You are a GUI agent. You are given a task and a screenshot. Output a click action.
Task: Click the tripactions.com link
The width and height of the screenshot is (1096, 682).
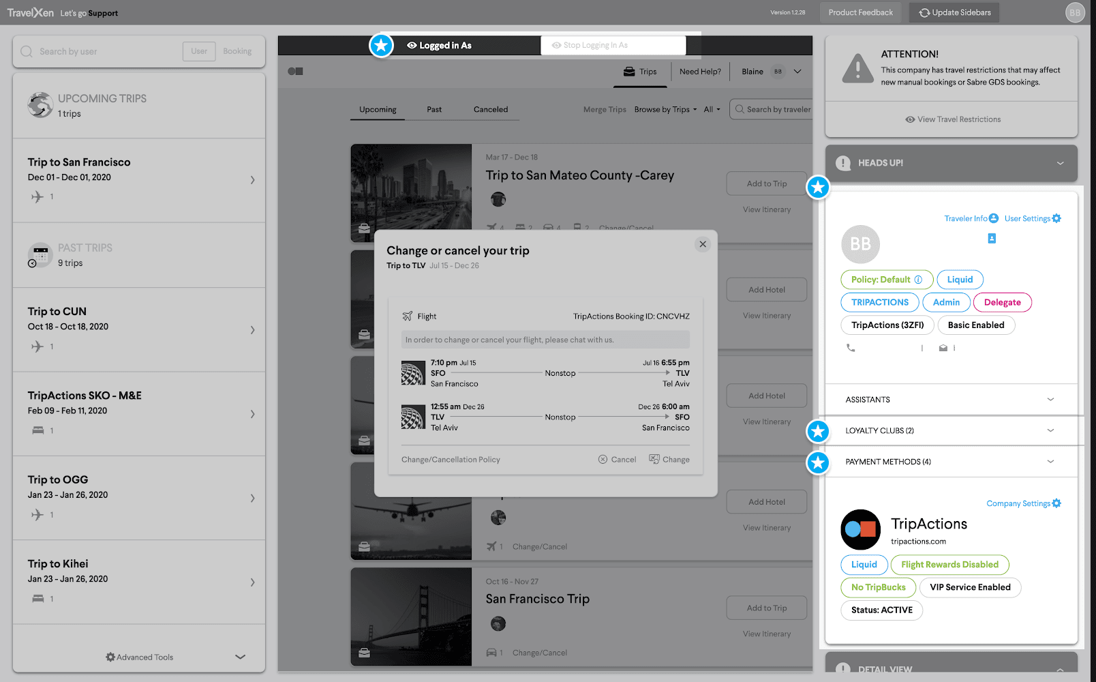918,542
